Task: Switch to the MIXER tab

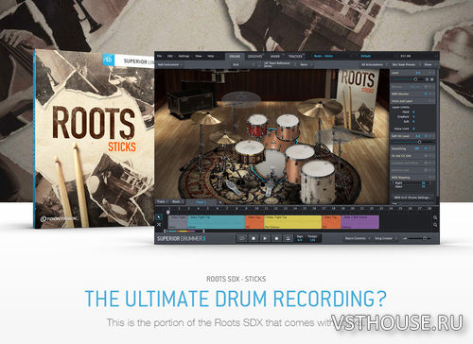Action: click(275, 57)
